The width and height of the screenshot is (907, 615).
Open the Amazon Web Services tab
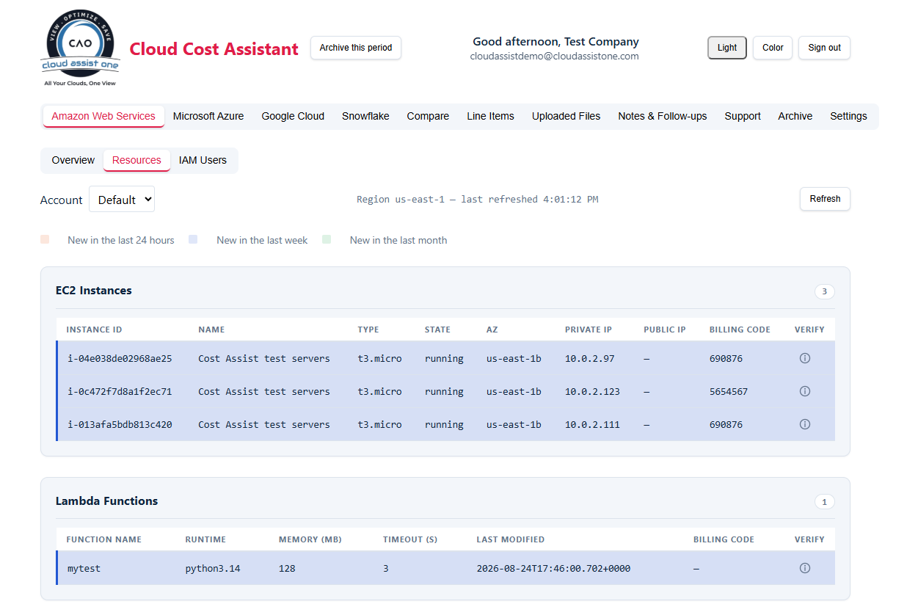tap(103, 116)
